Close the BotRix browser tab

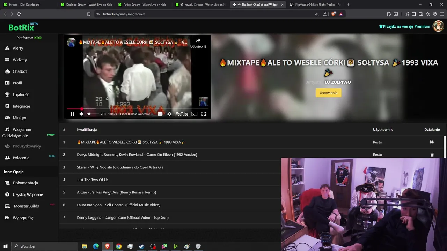point(282,5)
